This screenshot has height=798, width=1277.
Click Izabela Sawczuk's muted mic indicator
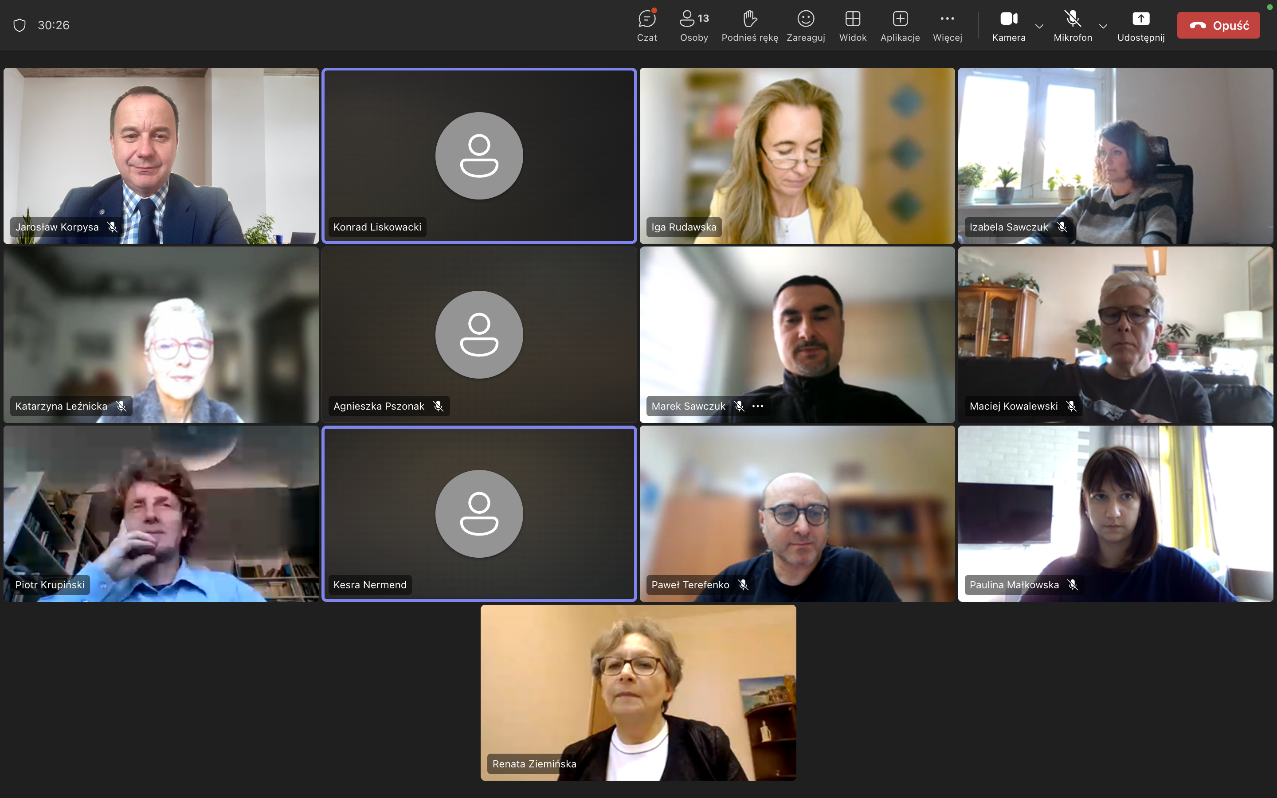(x=1062, y=227)
